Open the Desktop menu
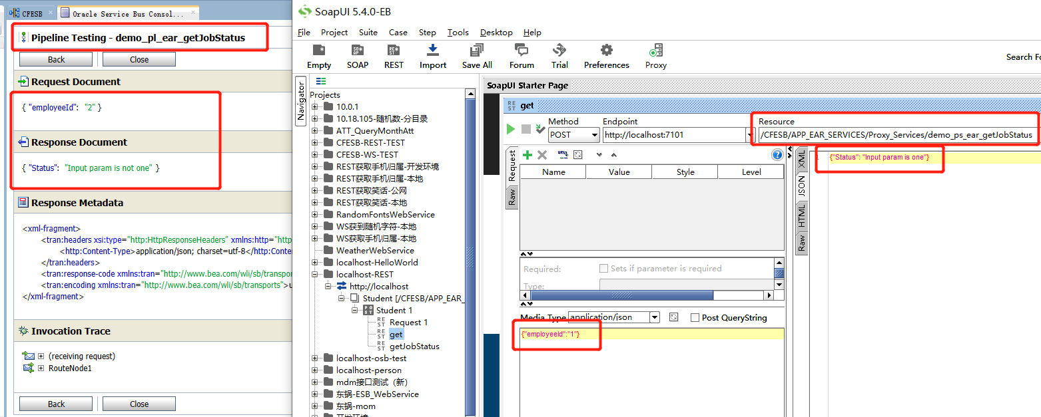This screenshot has width=1041, height=417. pos(496,33)
